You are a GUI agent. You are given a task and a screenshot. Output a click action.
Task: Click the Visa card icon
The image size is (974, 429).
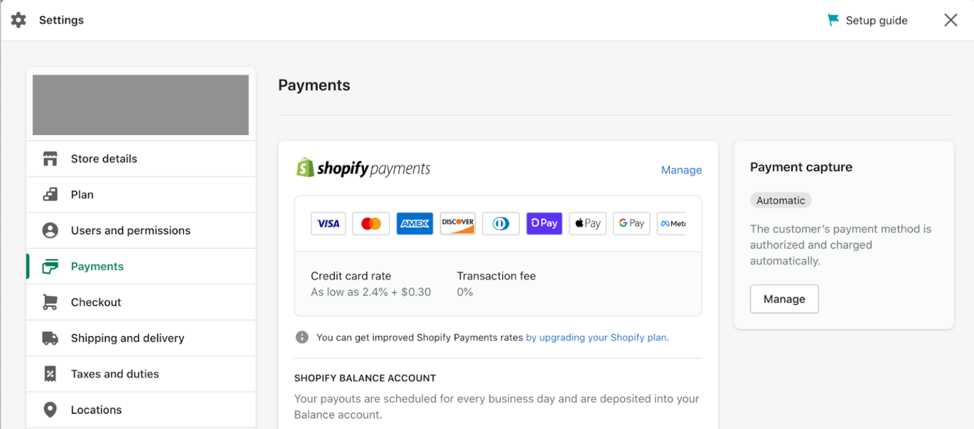coord(328,223)
